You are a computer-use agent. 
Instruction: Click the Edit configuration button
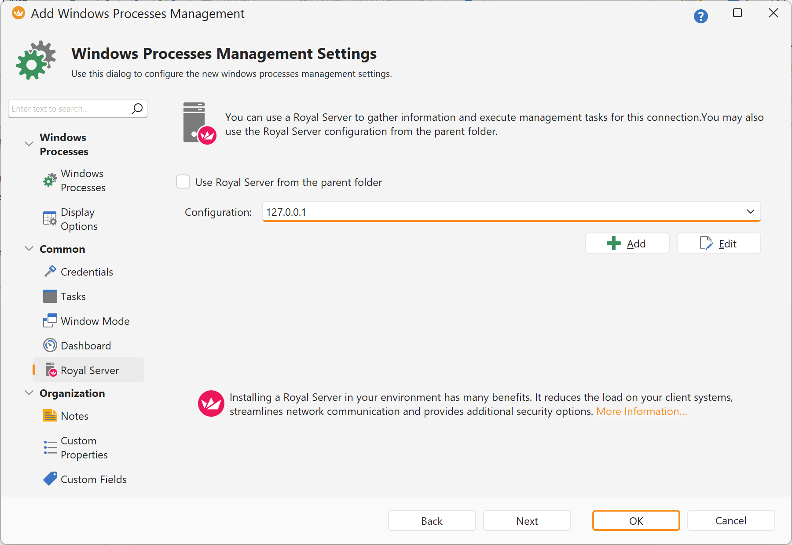pos(719,243)
